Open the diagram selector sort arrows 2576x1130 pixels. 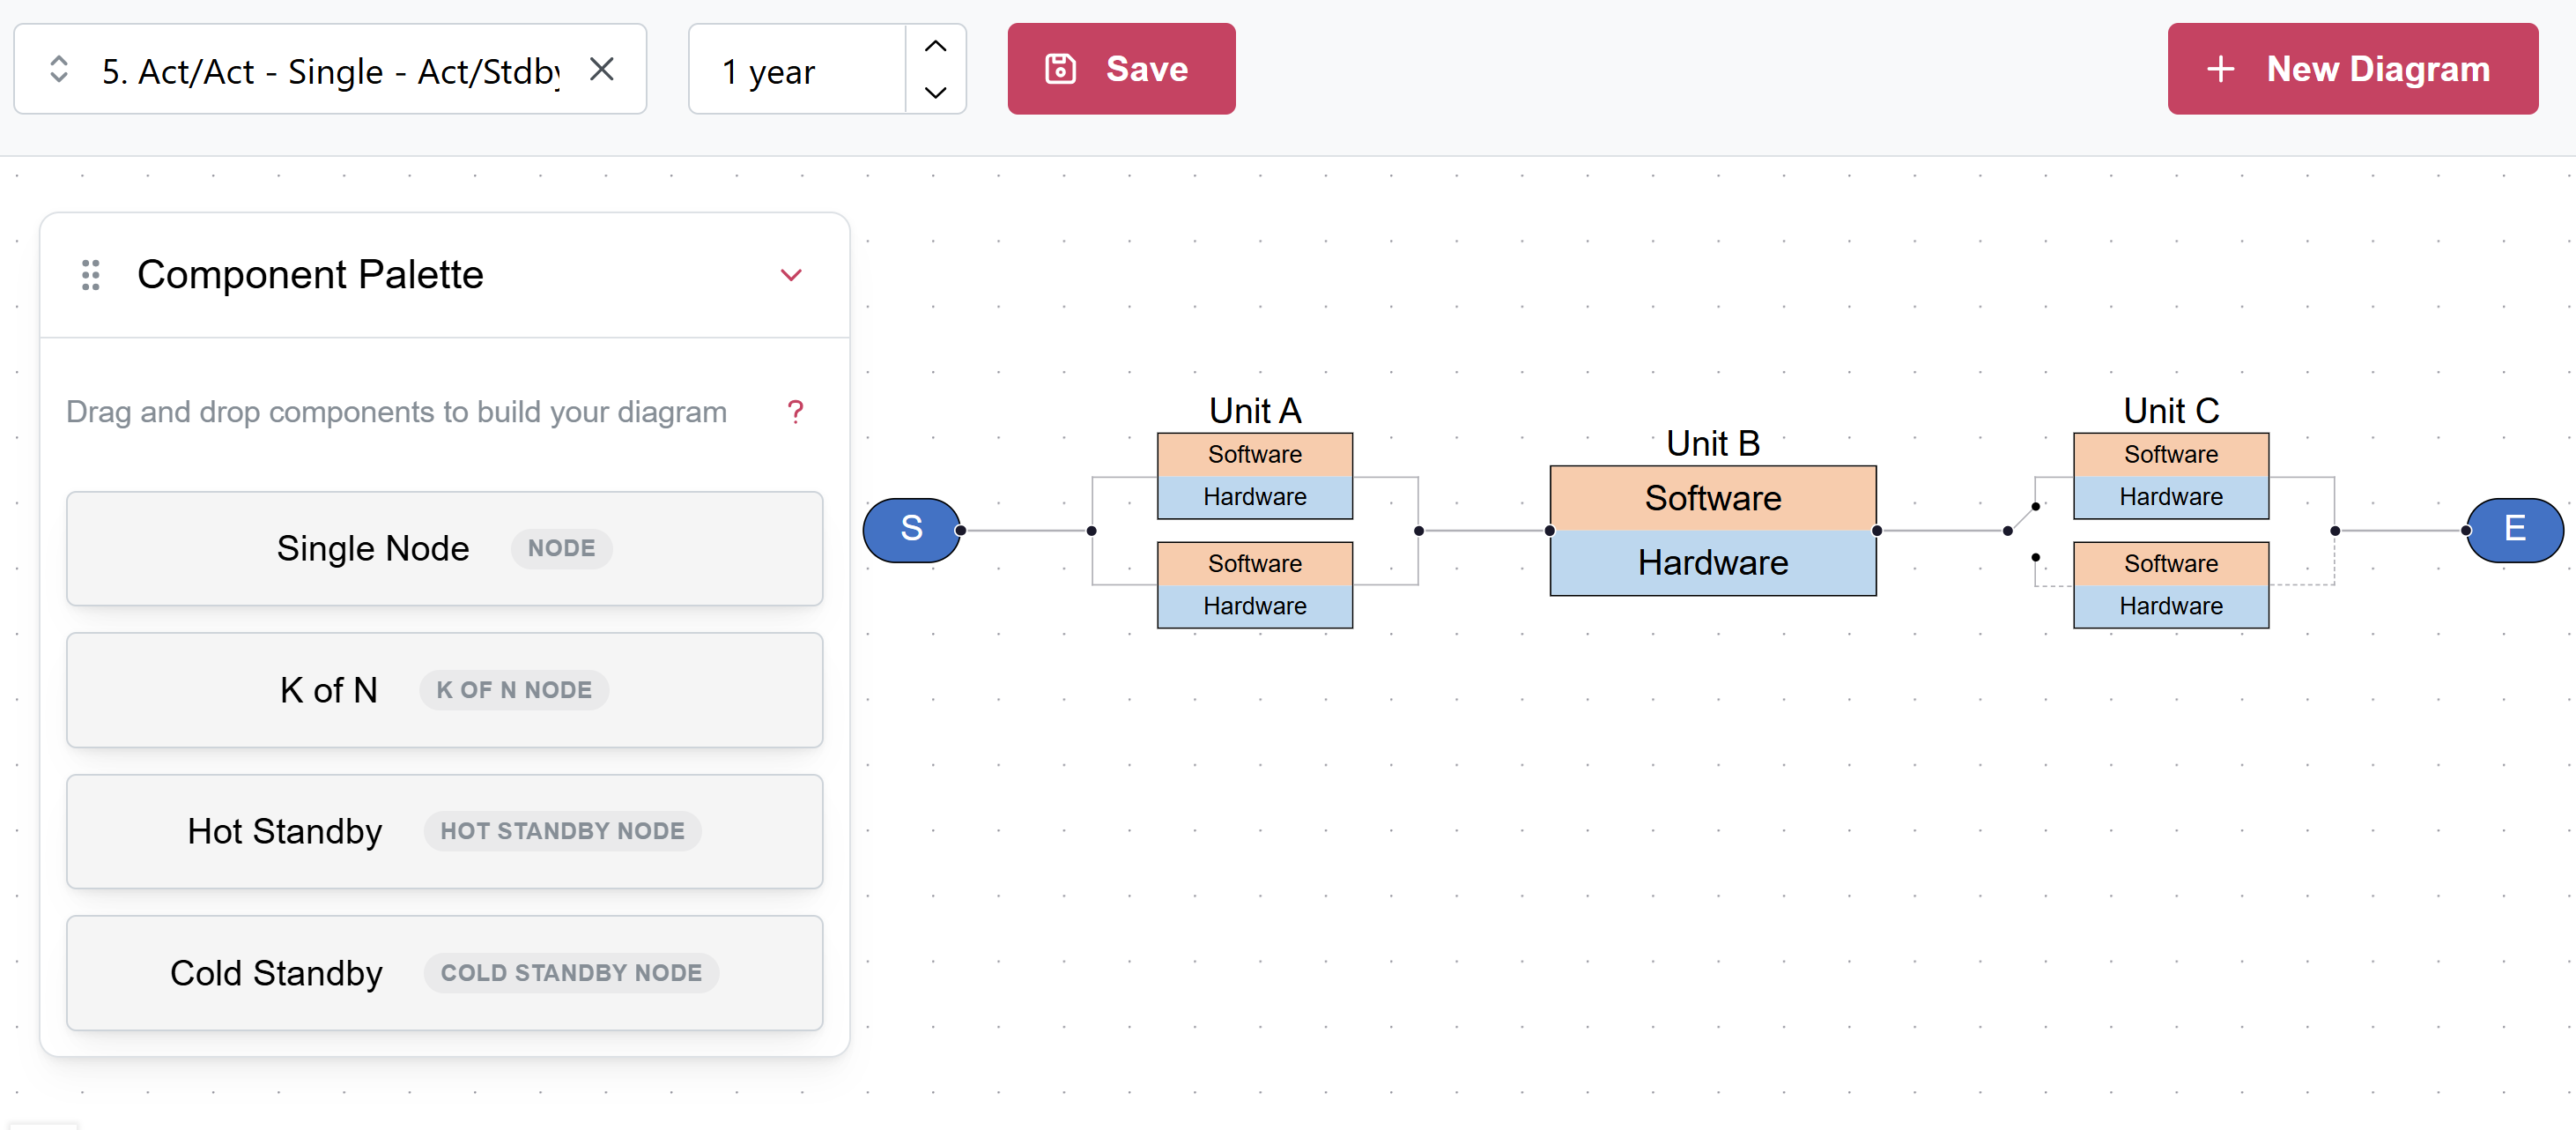click(x=59, y=70)
